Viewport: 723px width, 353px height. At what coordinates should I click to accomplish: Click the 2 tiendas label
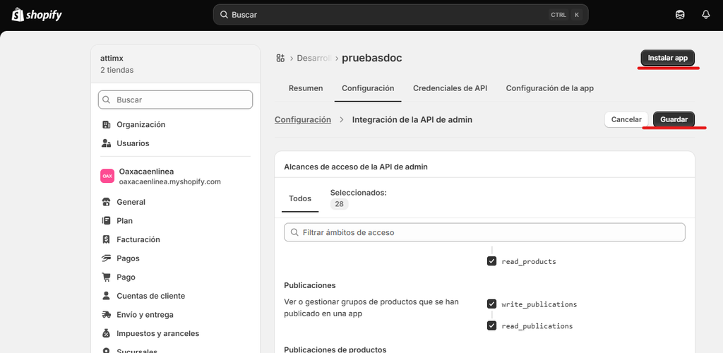(116, 71)
